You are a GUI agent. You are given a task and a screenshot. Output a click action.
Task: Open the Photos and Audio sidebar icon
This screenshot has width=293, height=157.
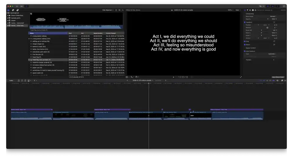click(x=13, y=10)
